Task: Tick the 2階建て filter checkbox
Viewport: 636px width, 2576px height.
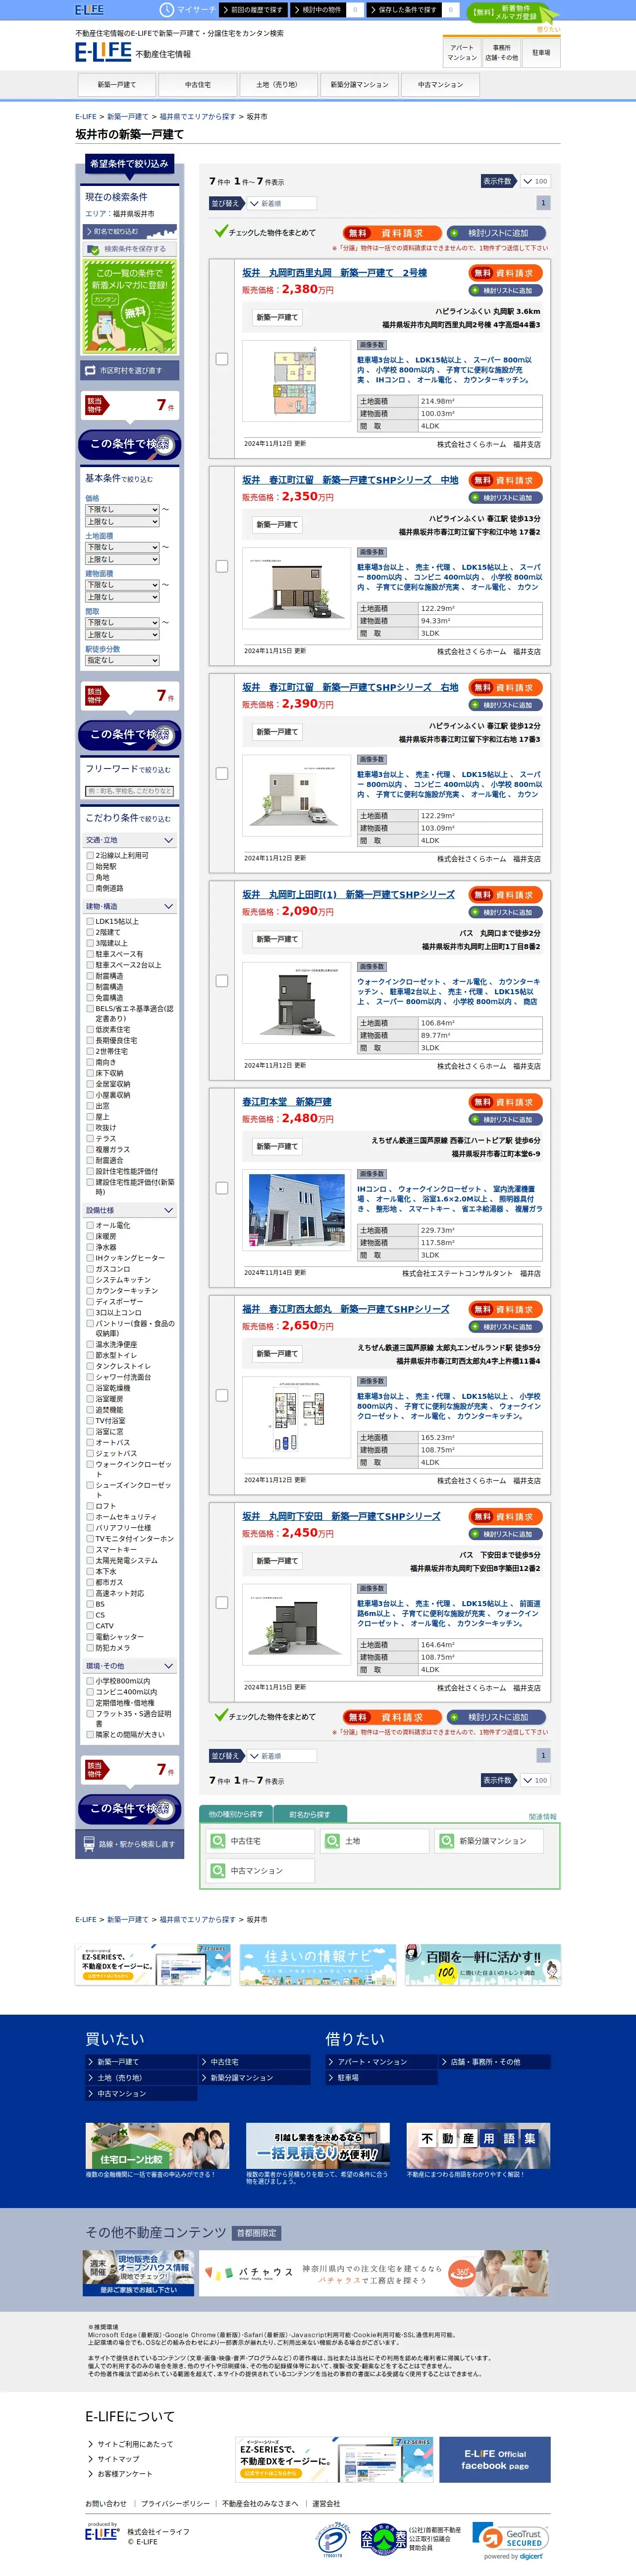Action: [x=90, y=932]
